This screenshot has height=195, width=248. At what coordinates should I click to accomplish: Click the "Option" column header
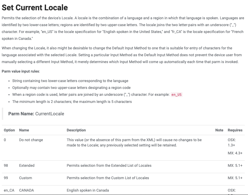click(x=9, y=130)
